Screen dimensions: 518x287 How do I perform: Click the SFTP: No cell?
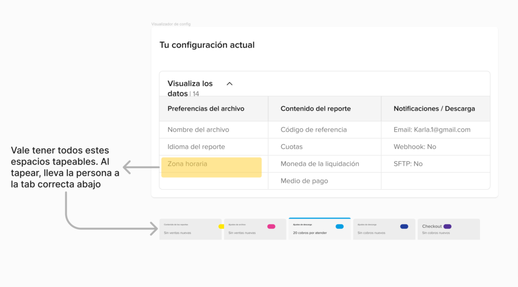[408, 164]
